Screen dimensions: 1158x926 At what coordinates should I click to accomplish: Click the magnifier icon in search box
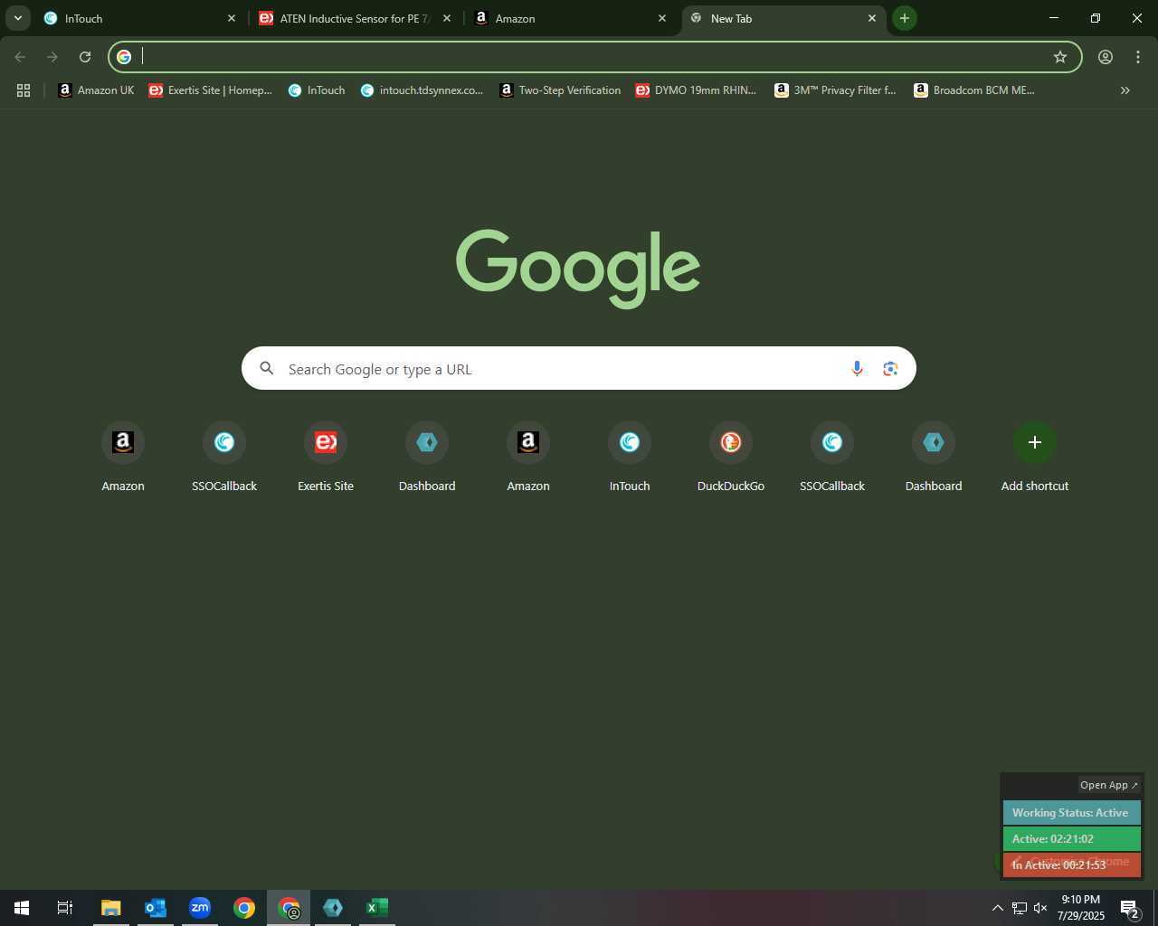pyautogui.click(x=267, y=369)
